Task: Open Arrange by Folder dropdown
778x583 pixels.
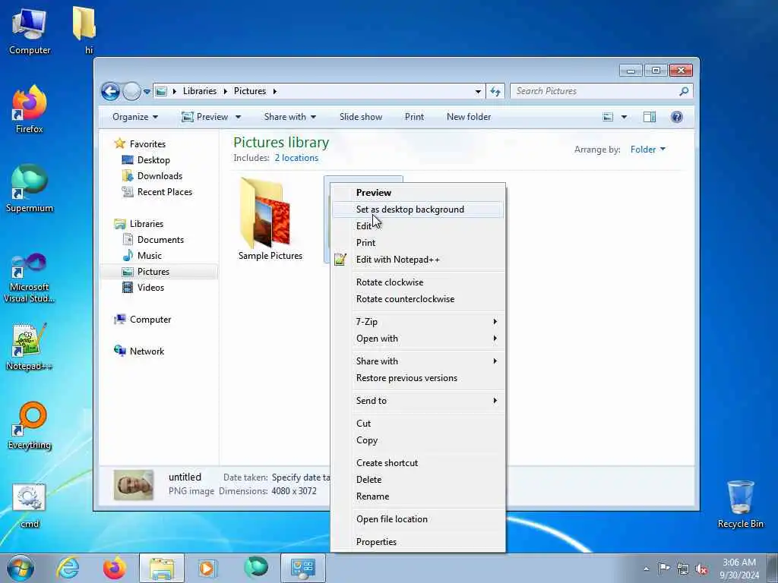Action: pos(648,150)
